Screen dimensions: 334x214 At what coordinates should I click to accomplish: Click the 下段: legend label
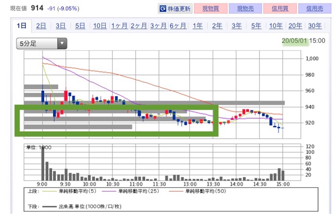click(34, 206)
